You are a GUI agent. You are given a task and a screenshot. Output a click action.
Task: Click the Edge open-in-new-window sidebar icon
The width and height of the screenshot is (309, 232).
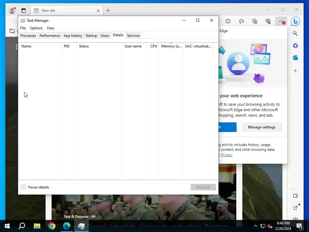tap(295, 208)
